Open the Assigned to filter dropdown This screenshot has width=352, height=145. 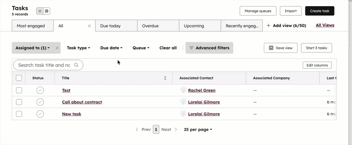pos(33,48)
